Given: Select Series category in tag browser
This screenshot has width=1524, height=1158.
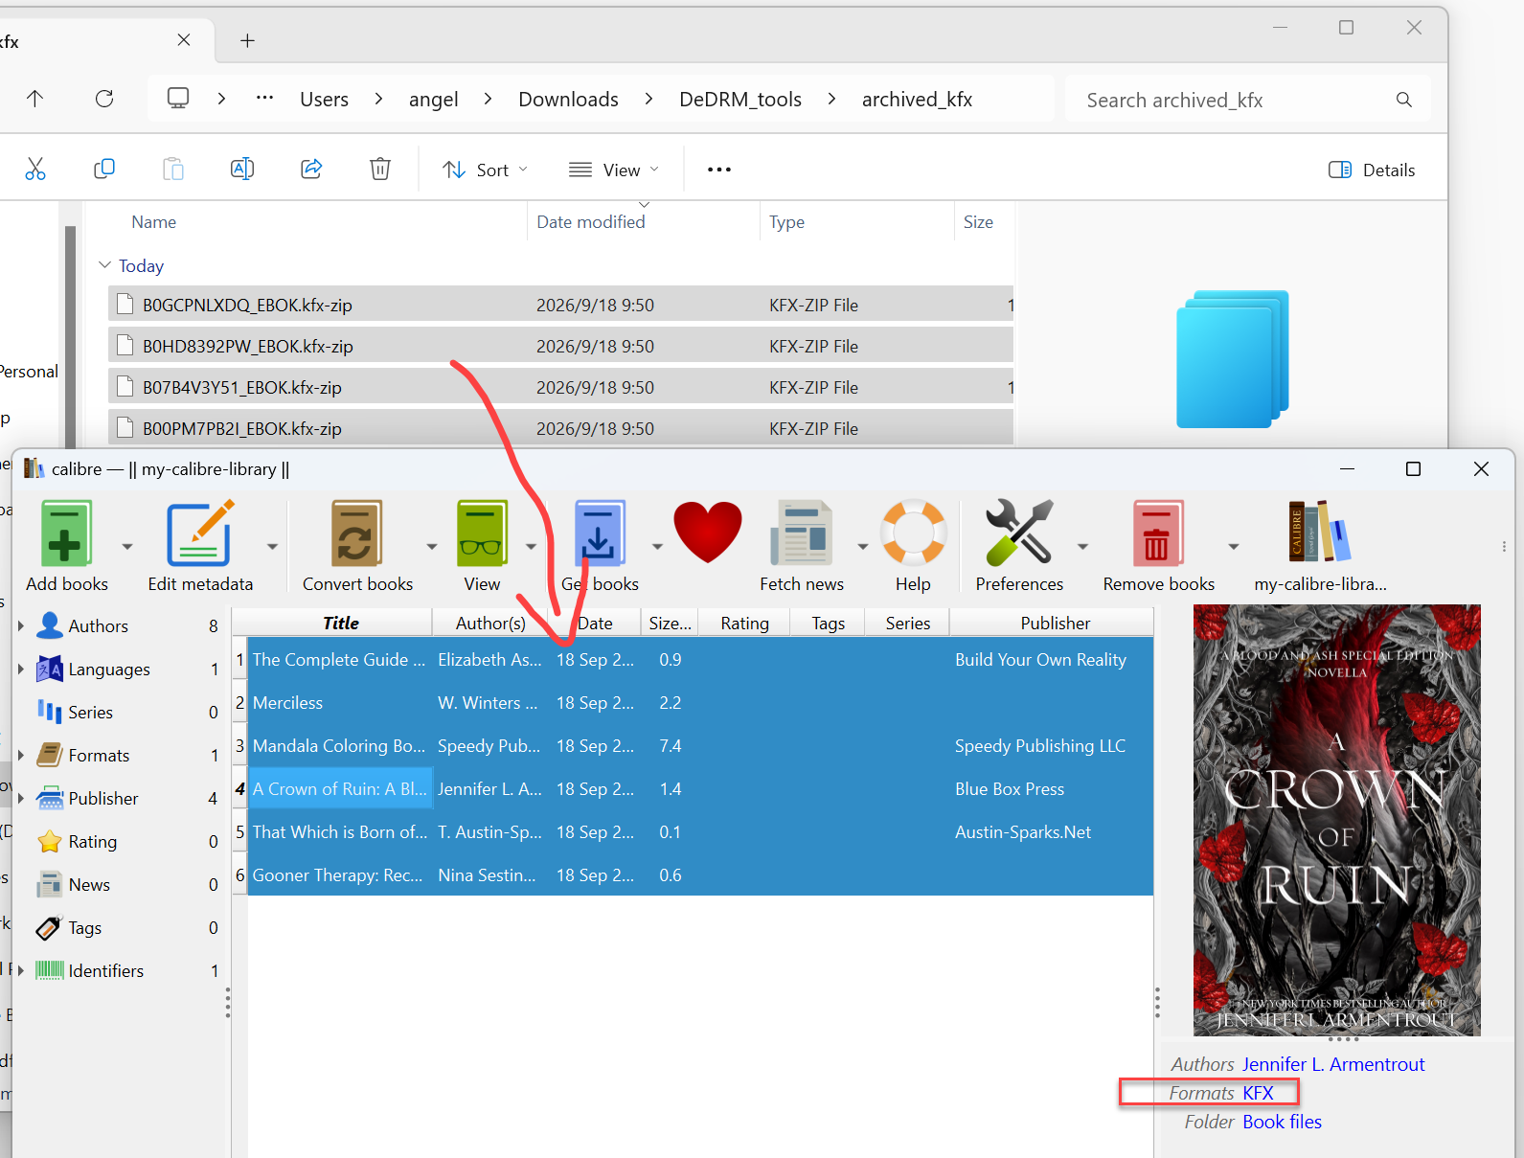Looking at the screenshot, I should tap(91, 712).
